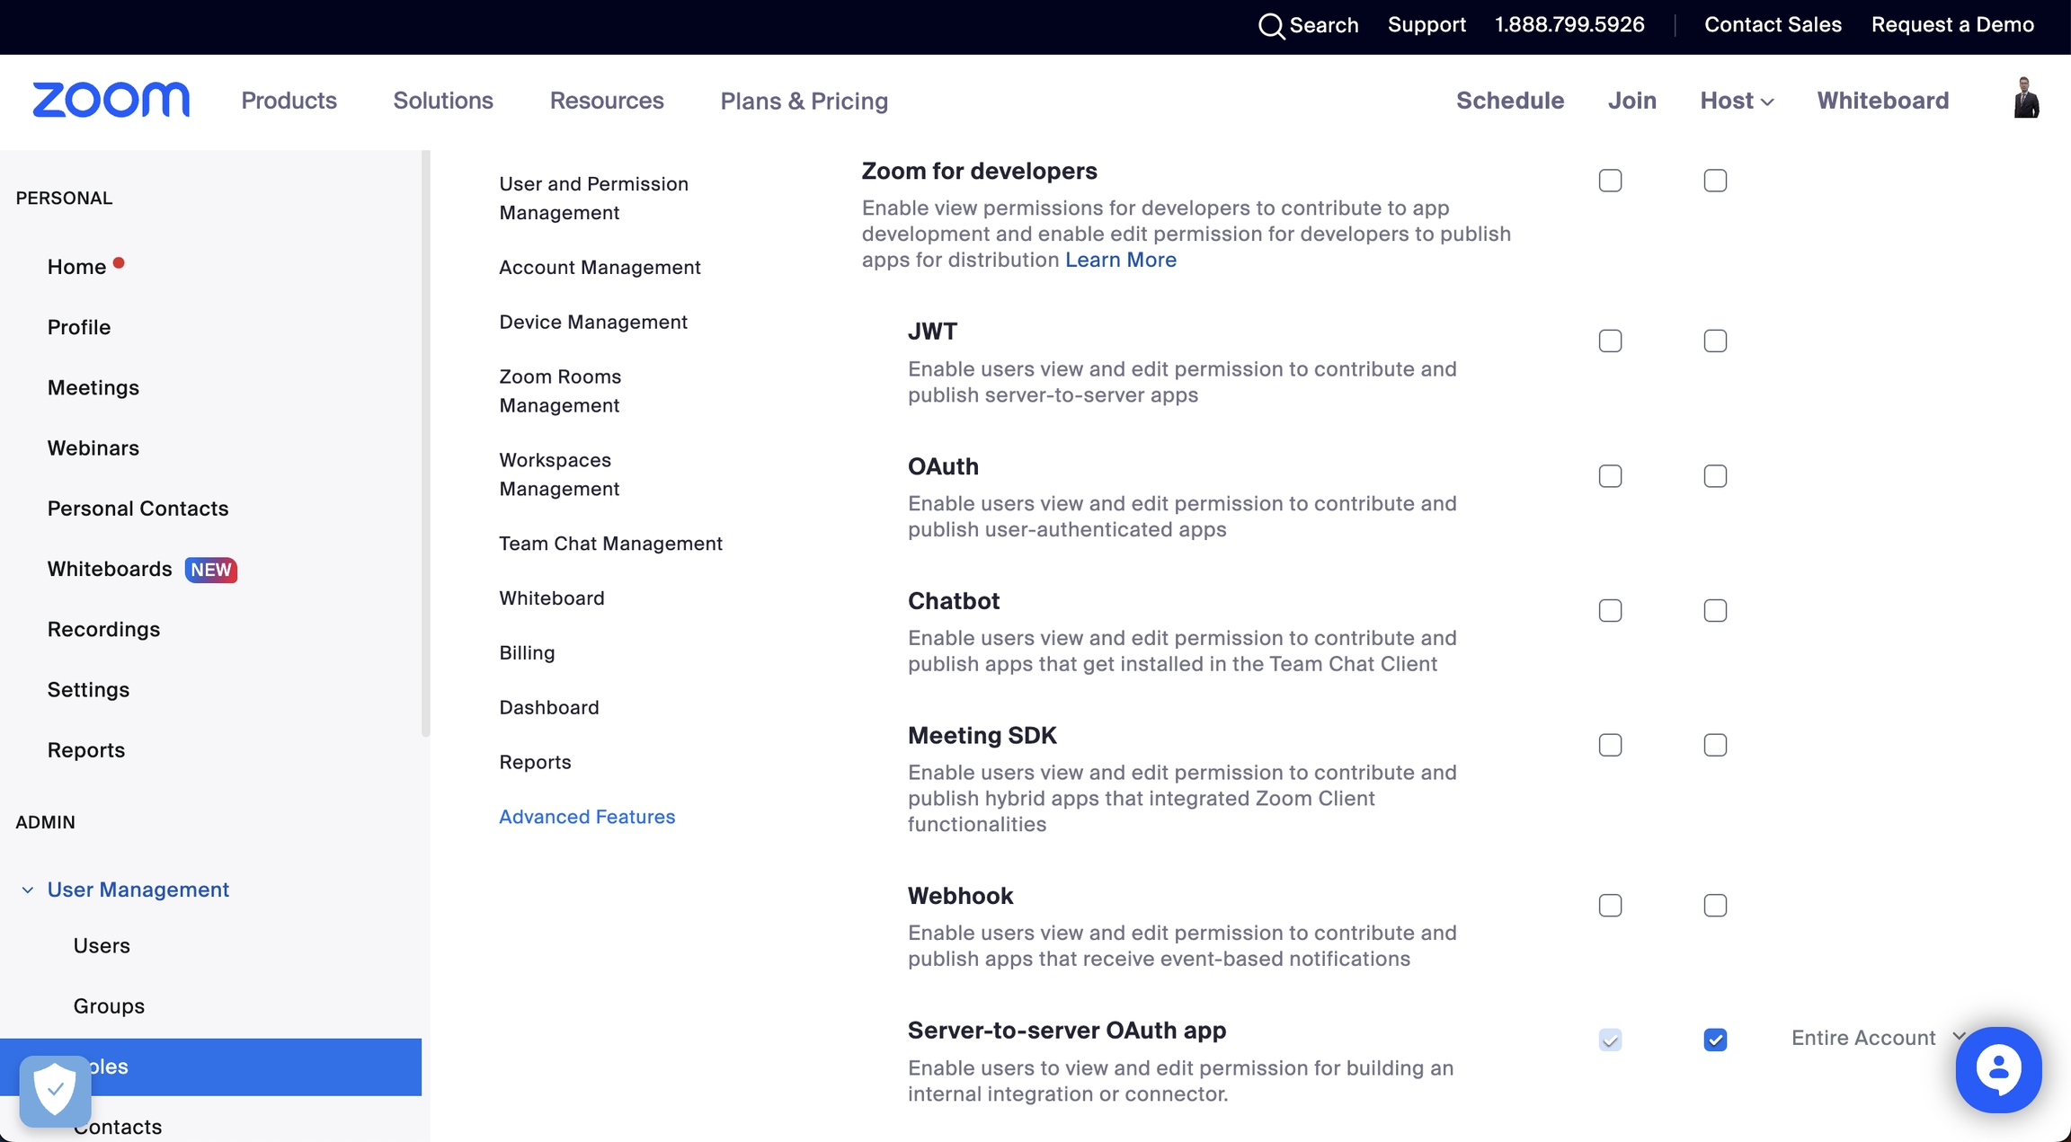
Task: Click Contact Sales link
Action: [x=1773, y=25]
